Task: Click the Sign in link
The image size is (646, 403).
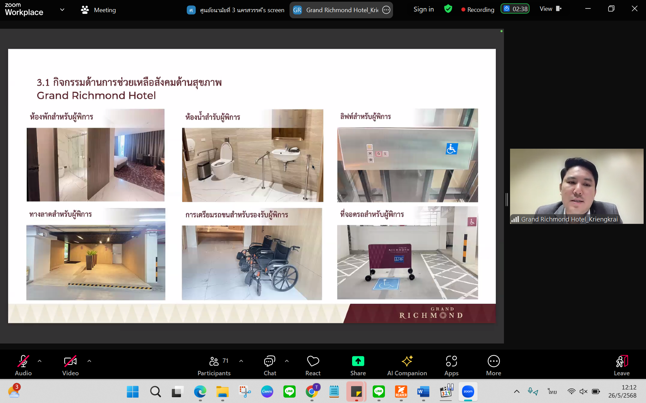Action: (x=423, y=9)
